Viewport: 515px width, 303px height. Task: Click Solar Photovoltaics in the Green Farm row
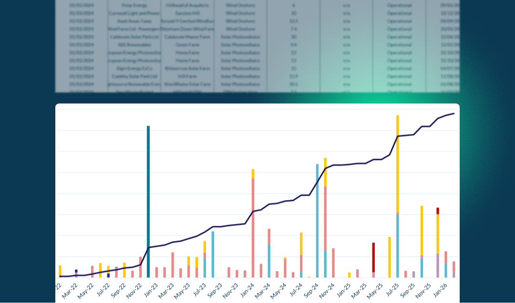(240, 45)
